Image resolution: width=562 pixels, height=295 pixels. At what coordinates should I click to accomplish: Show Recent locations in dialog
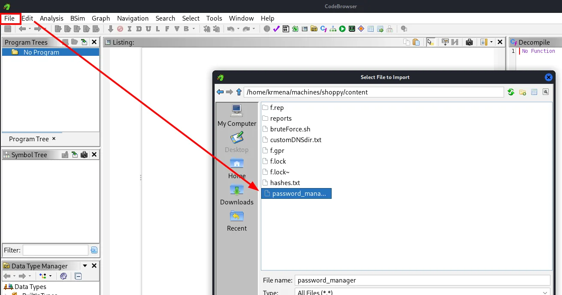[237, 221]
